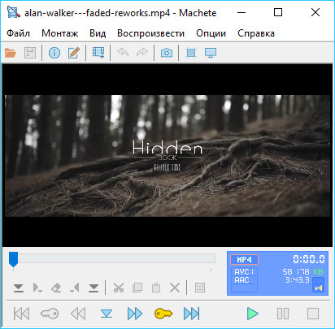The width and height of the screenshot is (335, 329).
Task: Delete selection with the X icon
Action: coord(175,288)
